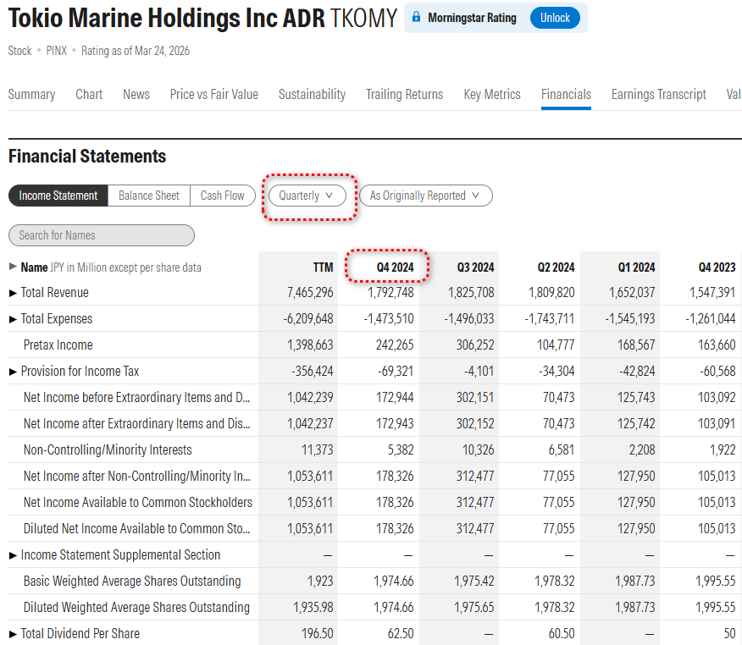Open the Quarterly period dropdown
Screen dimensions: 742x645
click(307, 196)
